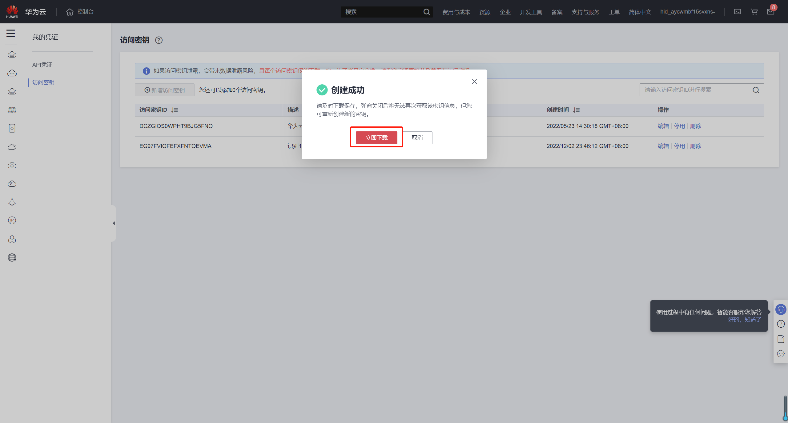Click the globe icon in left sidebar
Image resolution: width=788 pixels, height=423 pixels.
click(x=12, y=257)
